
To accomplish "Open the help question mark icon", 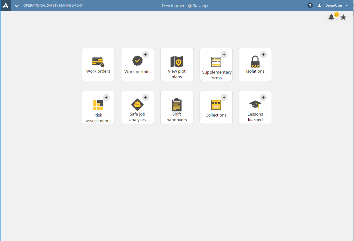I will (x=310, y=5).
